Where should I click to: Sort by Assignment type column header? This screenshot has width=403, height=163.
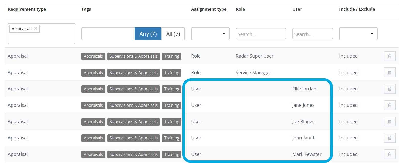209,9
